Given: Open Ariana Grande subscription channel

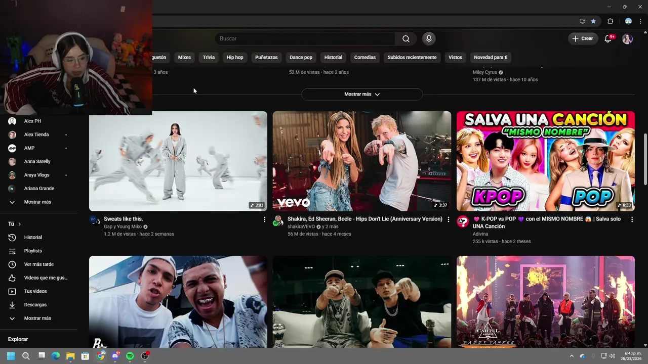Looking at the screenshot, I should pos(39,189).
